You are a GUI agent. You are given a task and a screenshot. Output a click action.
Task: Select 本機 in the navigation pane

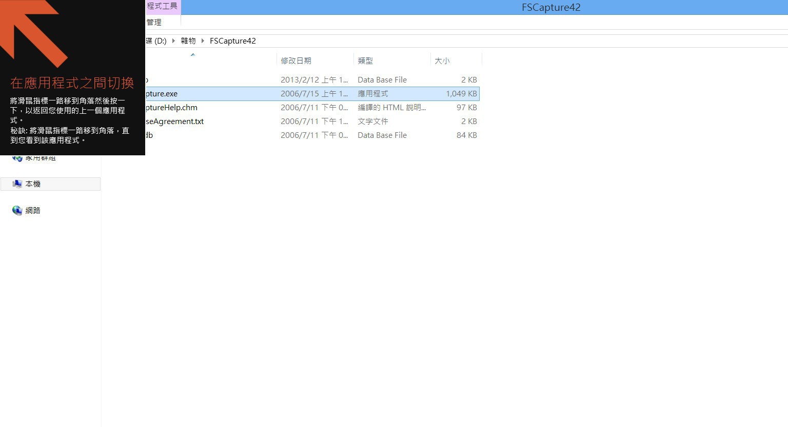pyautogui.click(x=51, y=184)
